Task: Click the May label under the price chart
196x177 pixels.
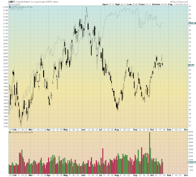Action: click(x=66, y=130)
